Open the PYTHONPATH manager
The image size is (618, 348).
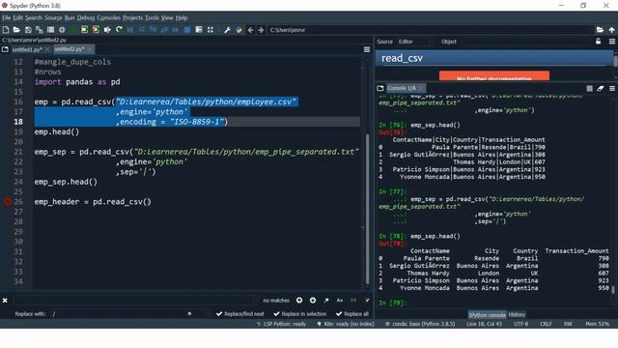tap(239, 30)
